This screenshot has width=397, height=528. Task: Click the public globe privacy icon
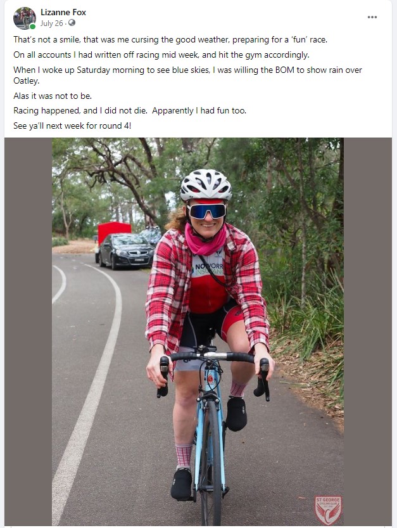coord(72,23)
